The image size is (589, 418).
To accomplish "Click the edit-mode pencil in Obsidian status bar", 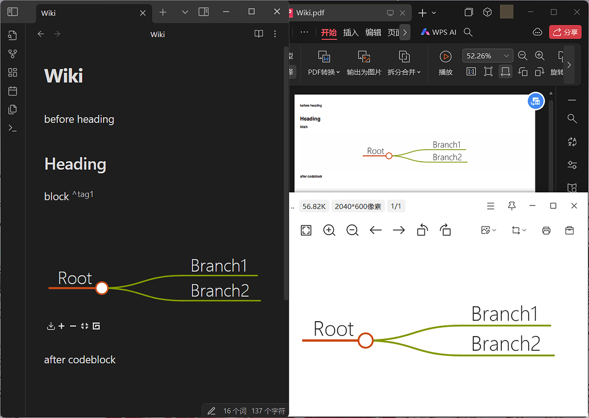I will pos(211,411).
